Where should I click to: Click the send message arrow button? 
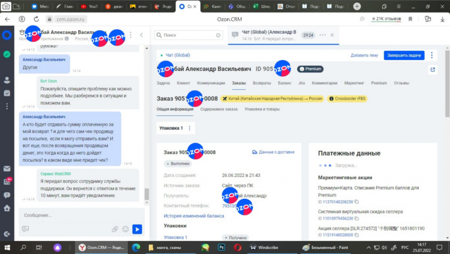137,229
